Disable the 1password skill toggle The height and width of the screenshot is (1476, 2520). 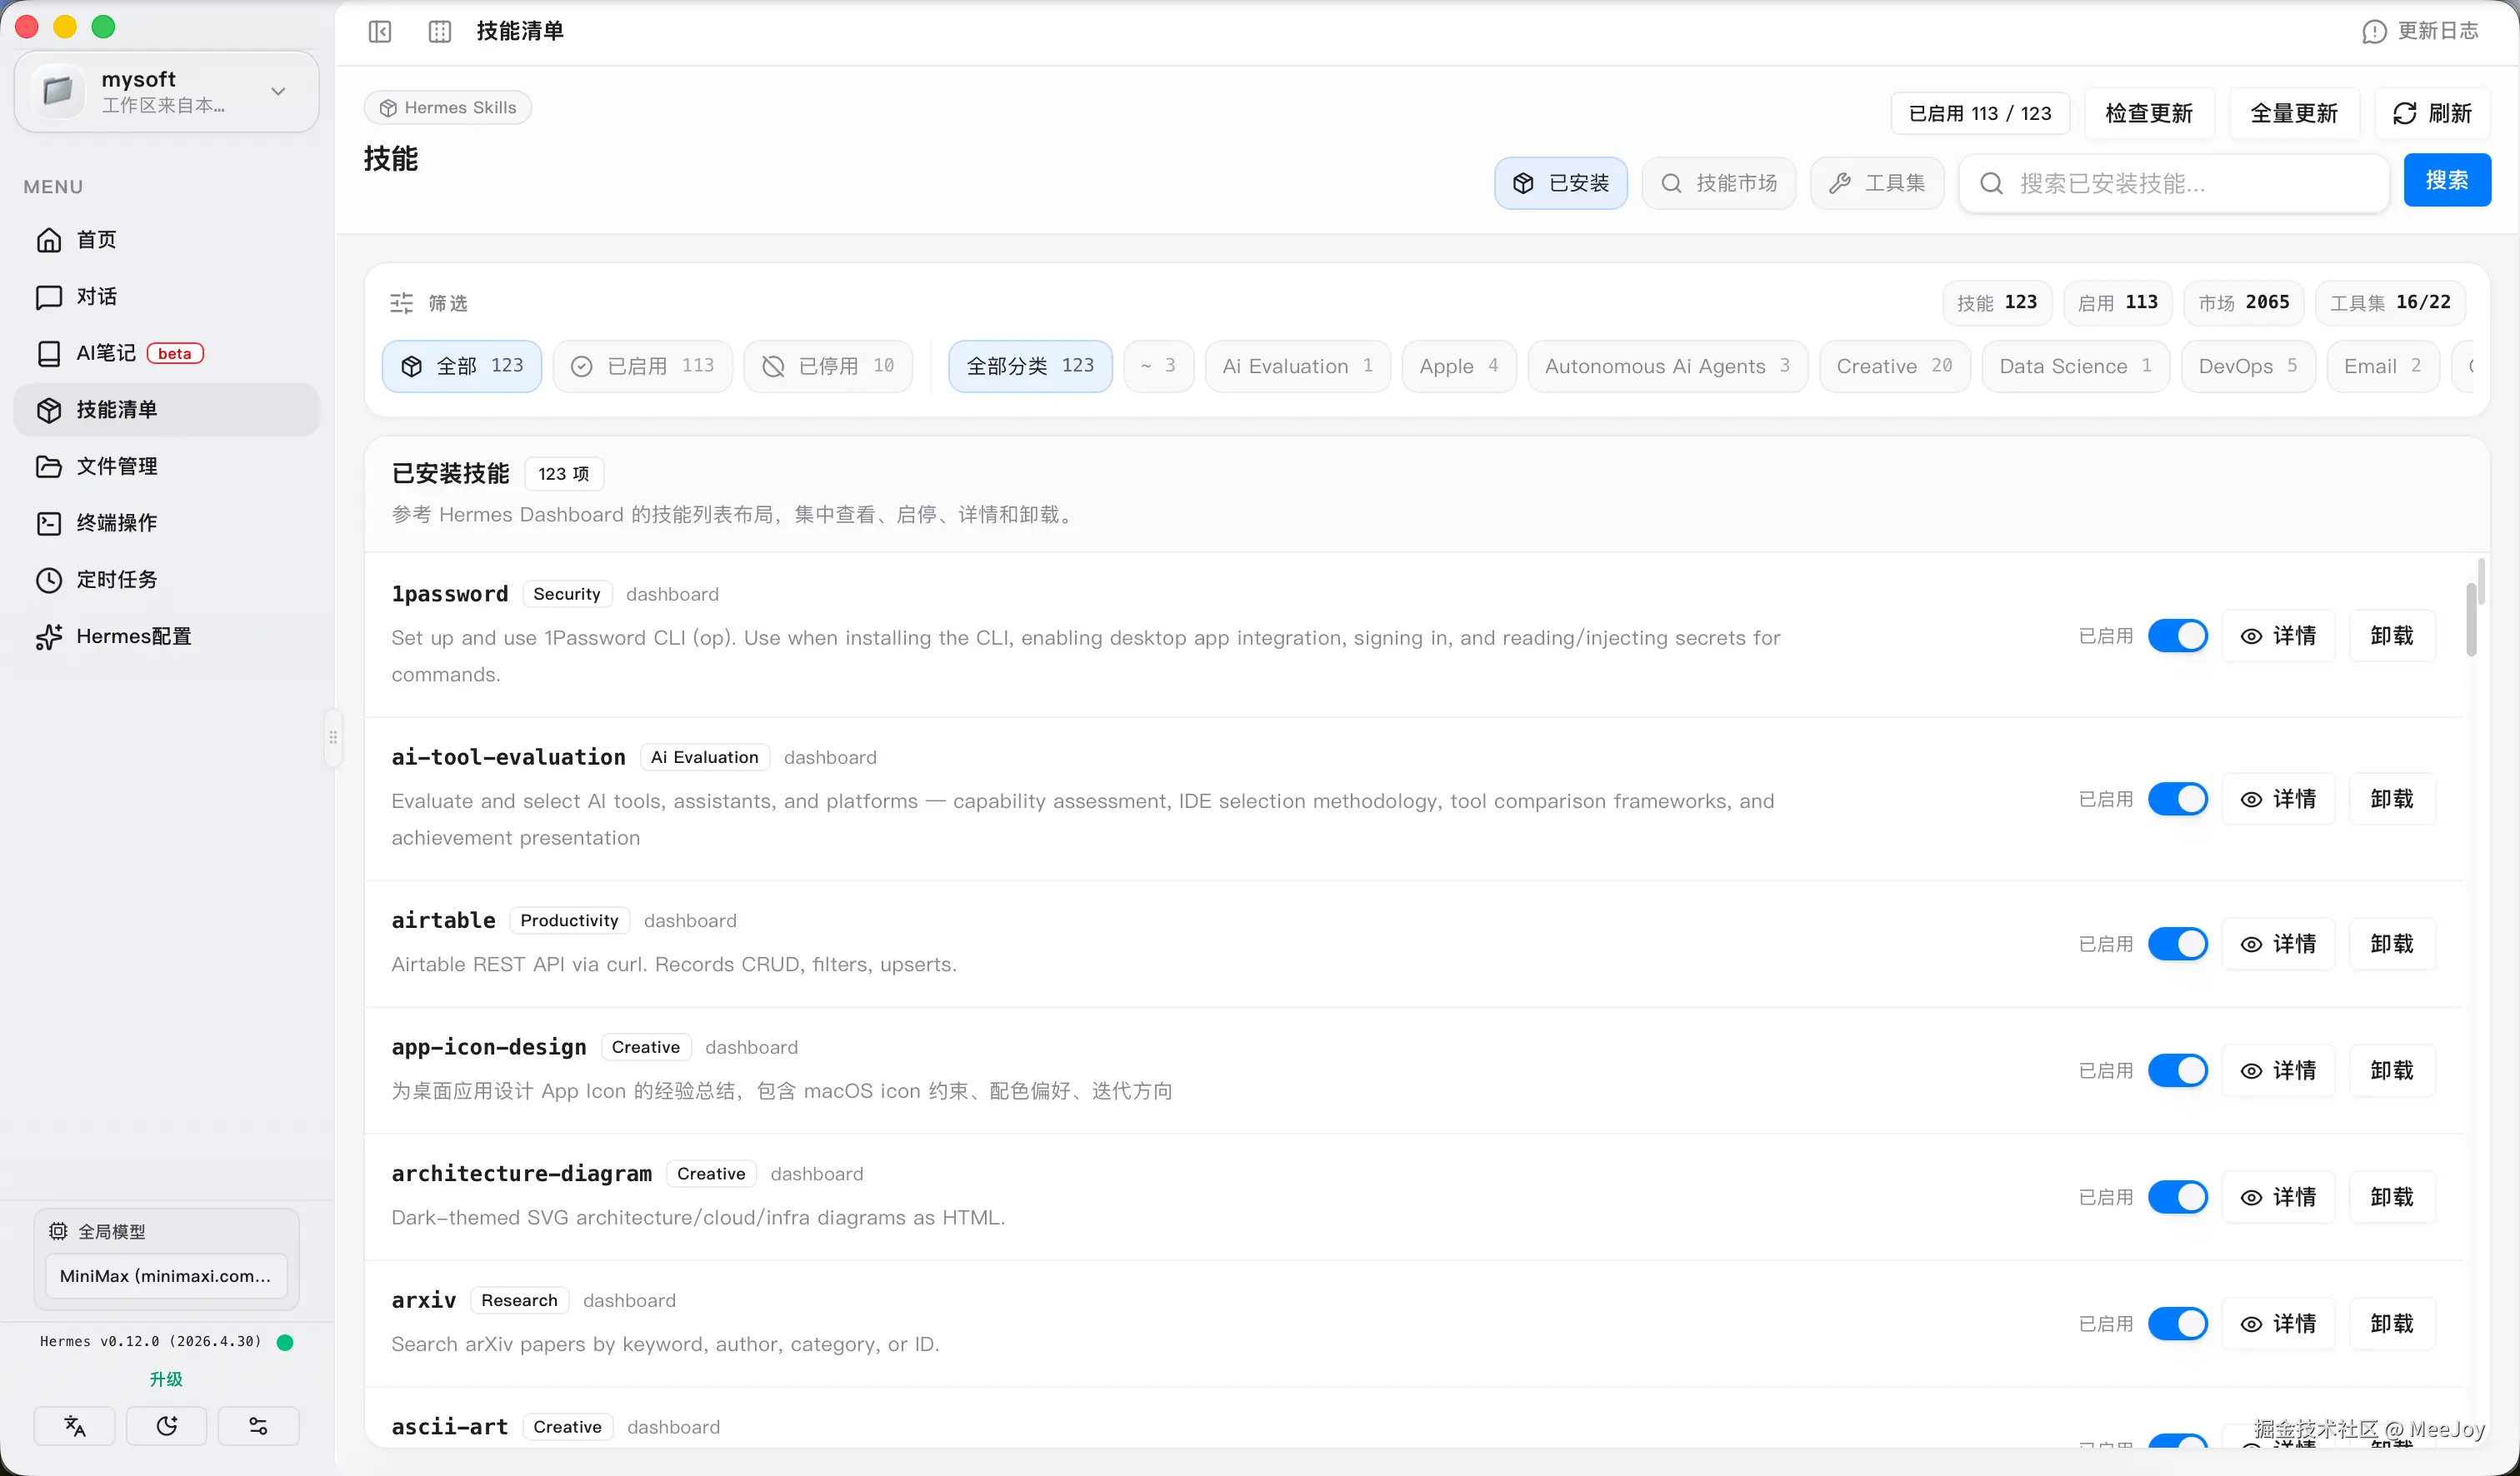(x=2178, y=636)
